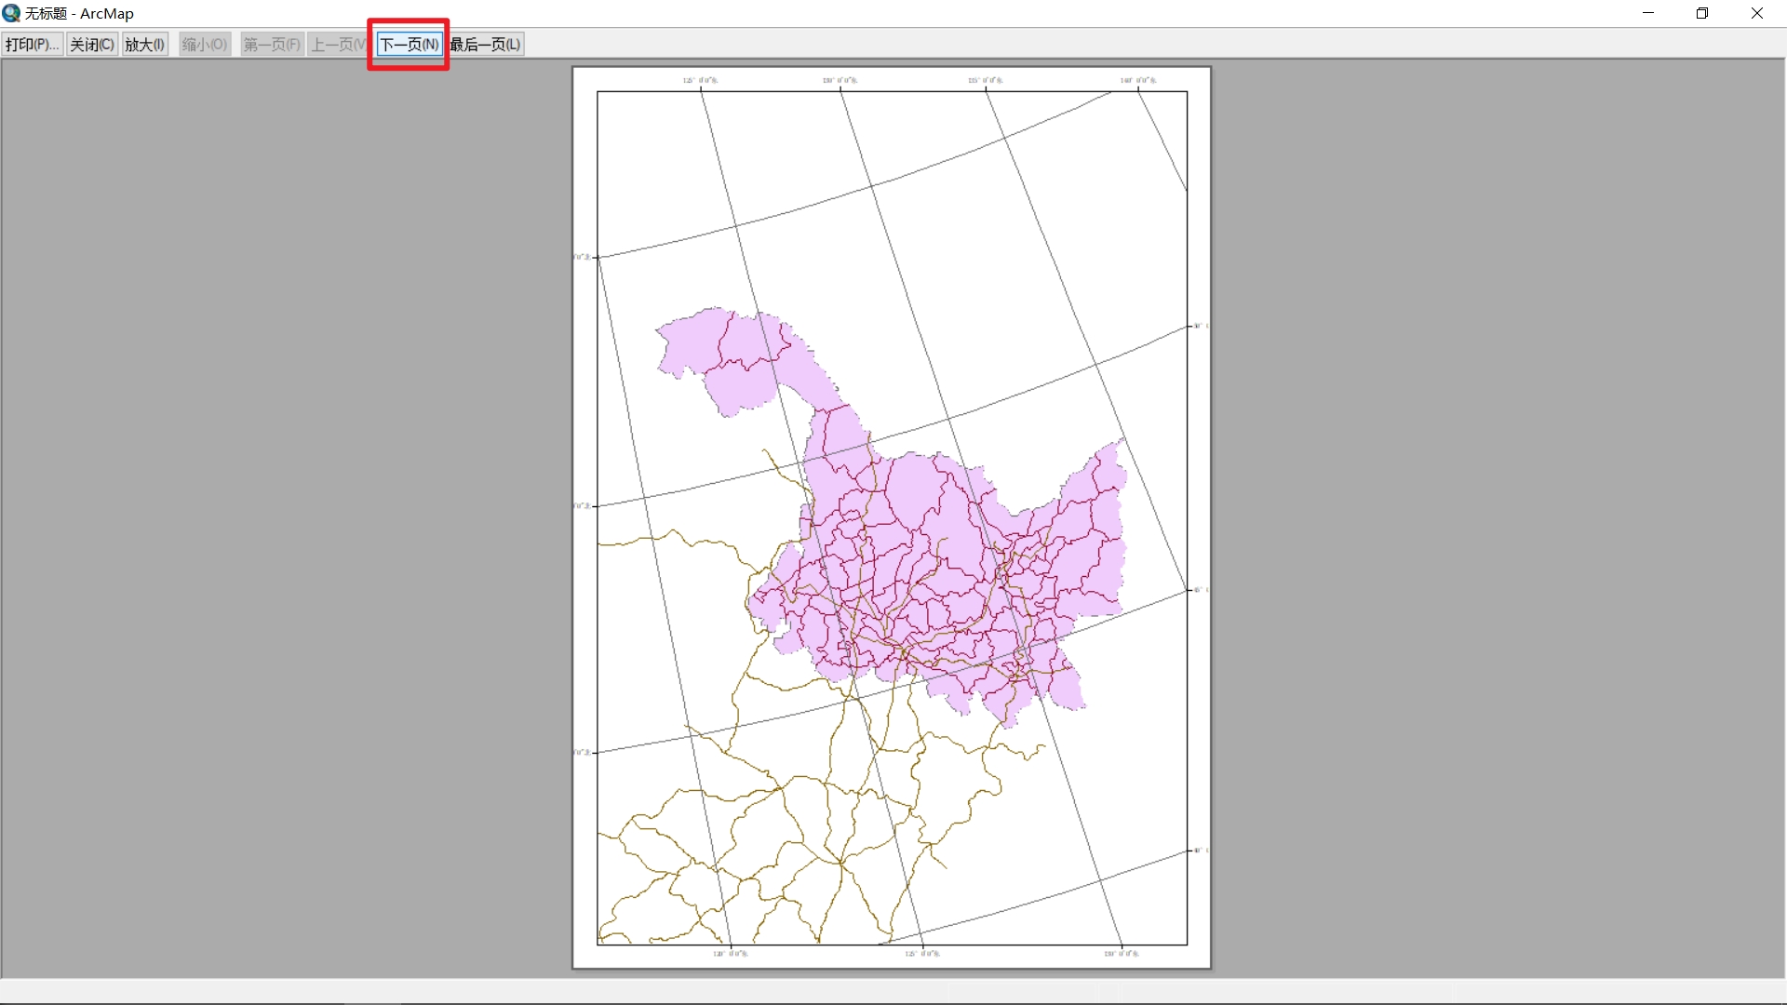The width and height of the screenshot is (1787, 1005).
Task: Zoom in with the 放大(I) button
Action: pyautogui.click(x=145, y=45)
